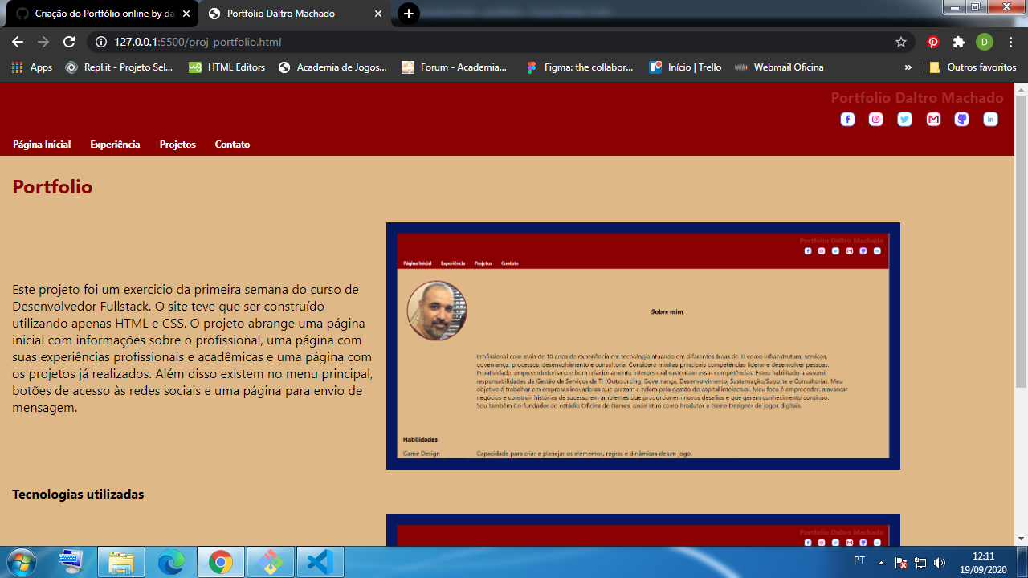Viewport: 1028px width, 578px height.
Task: Open a new tab with plus button
Action: pos(409,14)
